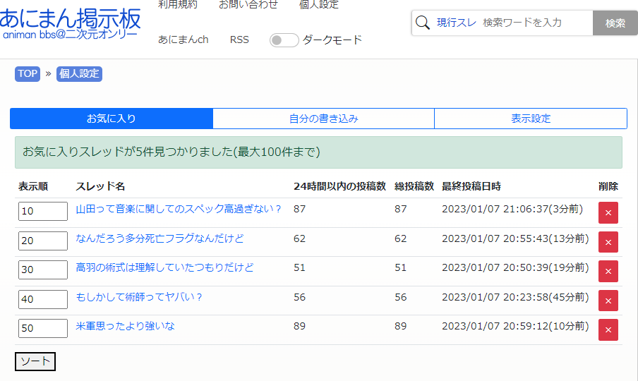Switch to the 自分の書き込み tab
Image resolution: width=638 pixels, height=381 pixels.
(x=323, y=119)
